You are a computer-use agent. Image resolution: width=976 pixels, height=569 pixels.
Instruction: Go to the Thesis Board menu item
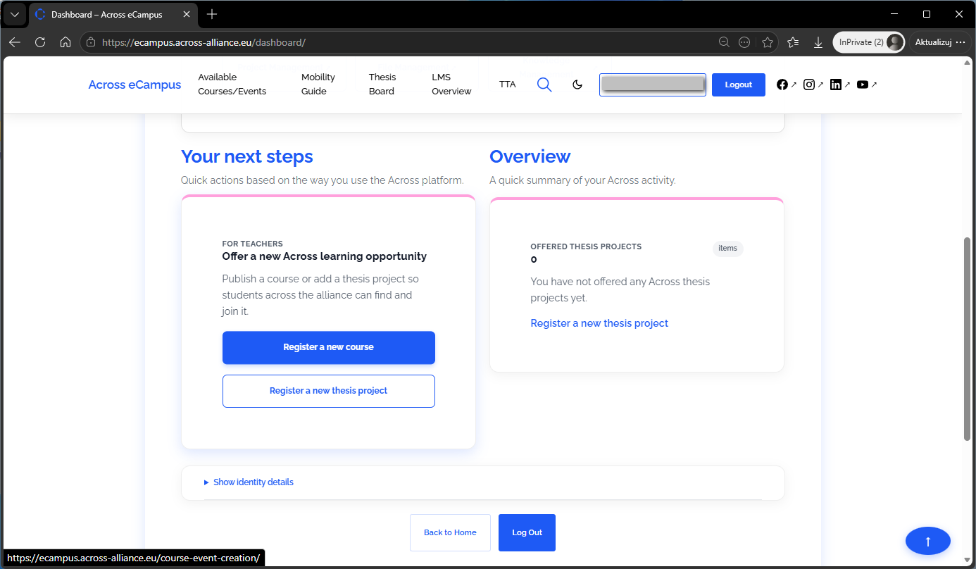pyautogui.click(x=382, y=85)
